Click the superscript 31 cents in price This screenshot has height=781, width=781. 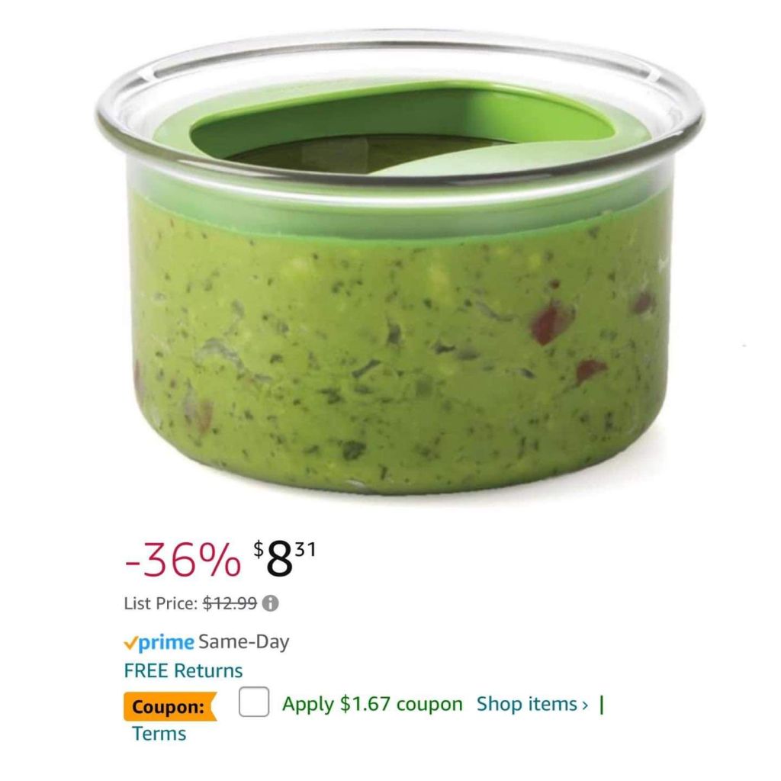[305, 549]
